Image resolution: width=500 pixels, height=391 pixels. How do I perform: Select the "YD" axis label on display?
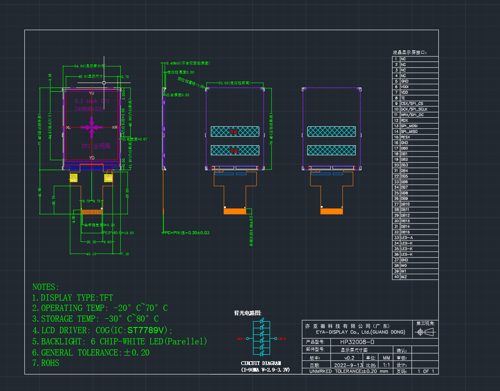point(92,158)
